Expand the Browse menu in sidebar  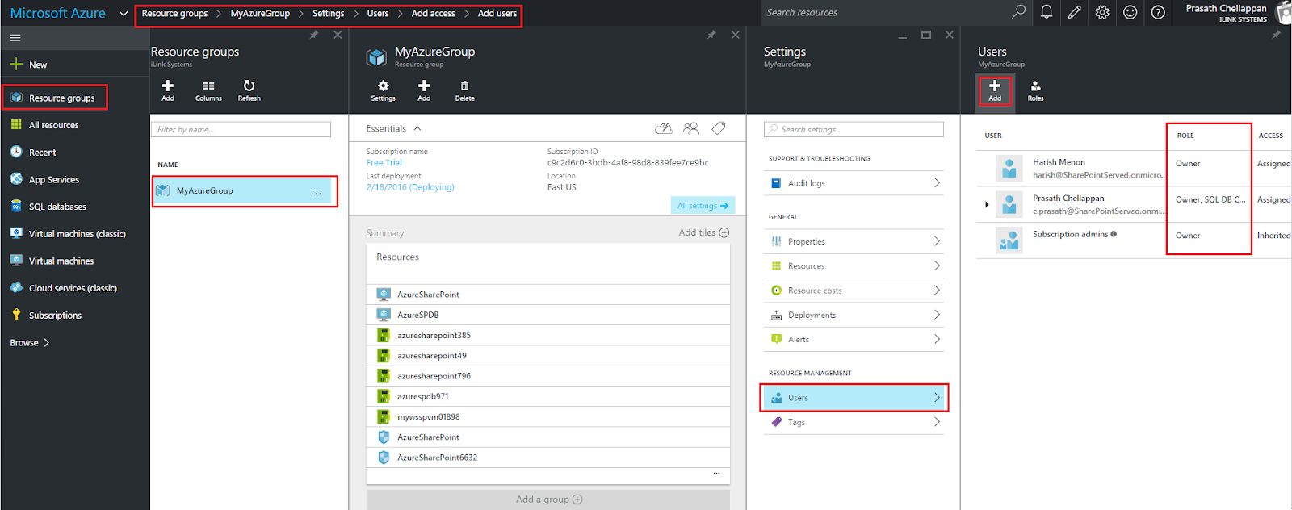pyautogui.click(x=30, y=342)
